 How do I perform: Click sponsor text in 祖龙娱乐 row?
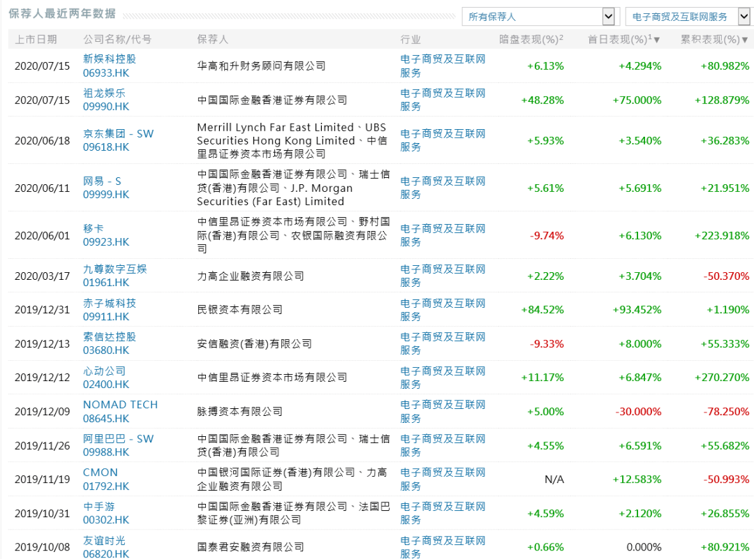[x=272, y=100]
